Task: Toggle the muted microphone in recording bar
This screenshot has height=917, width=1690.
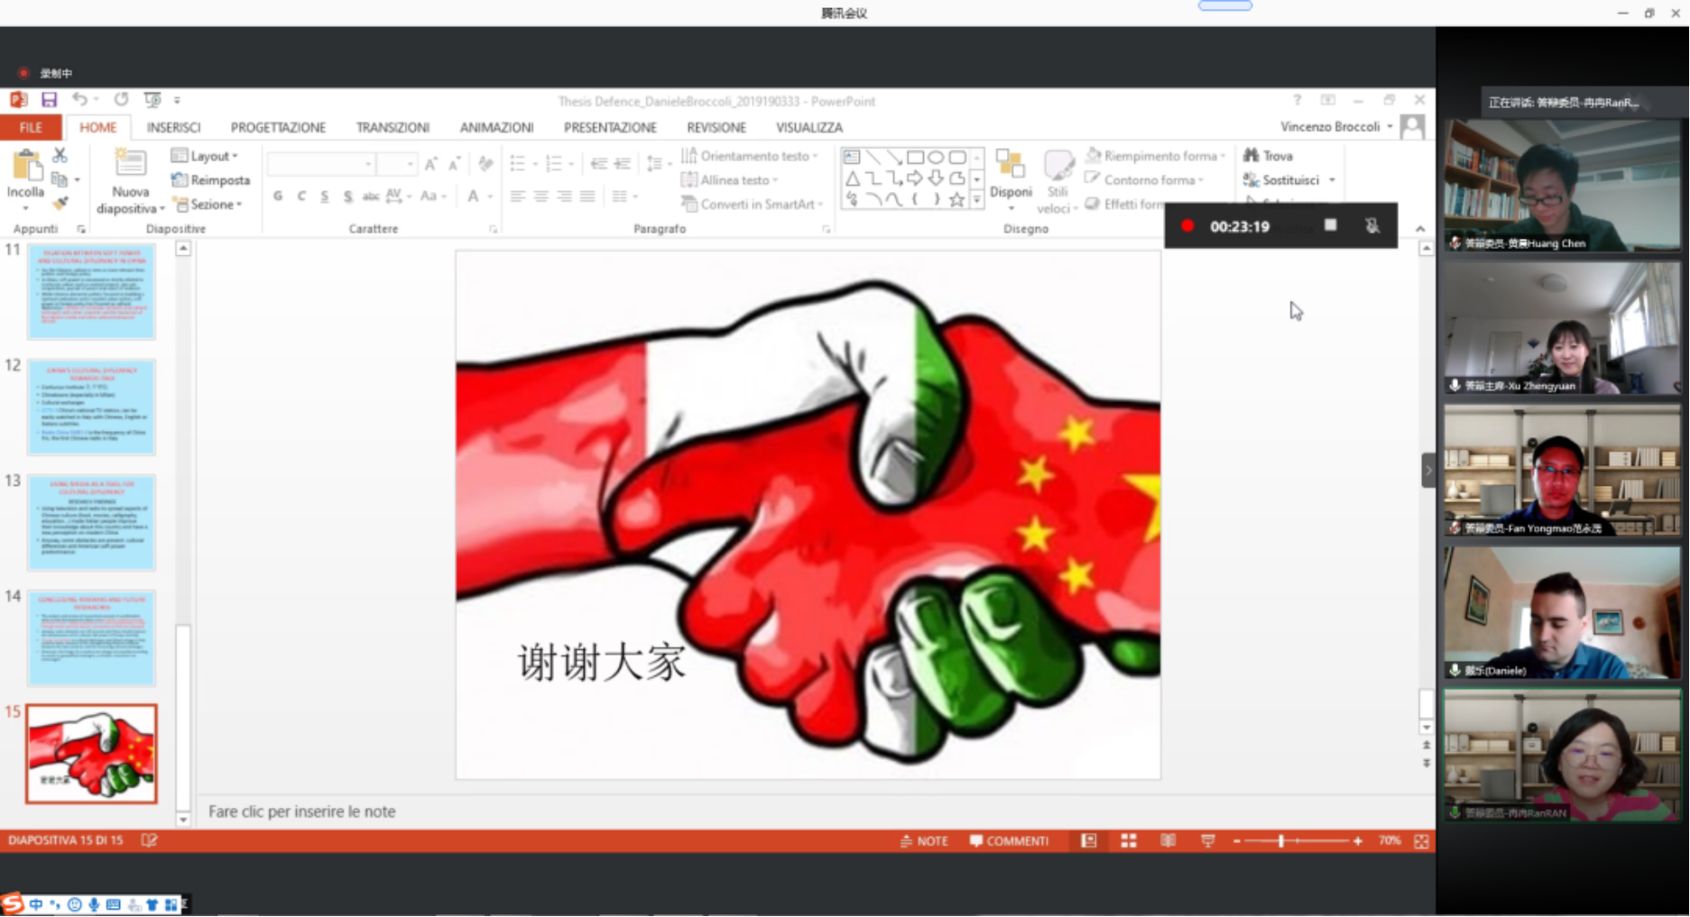Action: (x=1371, y=225)
